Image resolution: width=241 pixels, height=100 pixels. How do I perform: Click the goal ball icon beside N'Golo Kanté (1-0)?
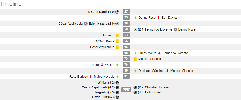117,12
